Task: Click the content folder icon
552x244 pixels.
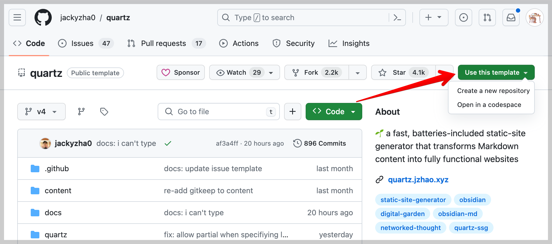Action: tap(35, 191)
